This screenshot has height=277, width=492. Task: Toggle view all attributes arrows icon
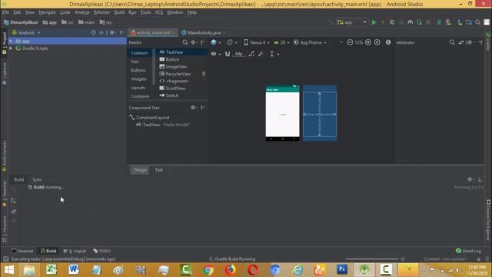[x=461, y=42]
